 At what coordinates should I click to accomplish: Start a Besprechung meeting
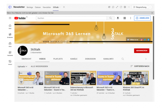pyautogui.click(x=140, y=7)
